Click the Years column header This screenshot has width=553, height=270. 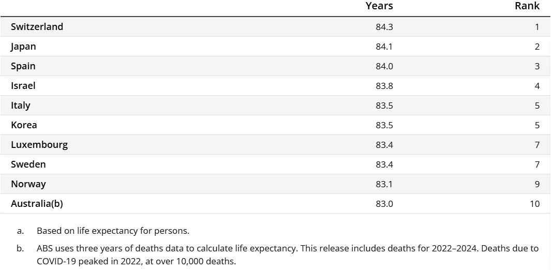pyautogui.click(x=379, y=6)
